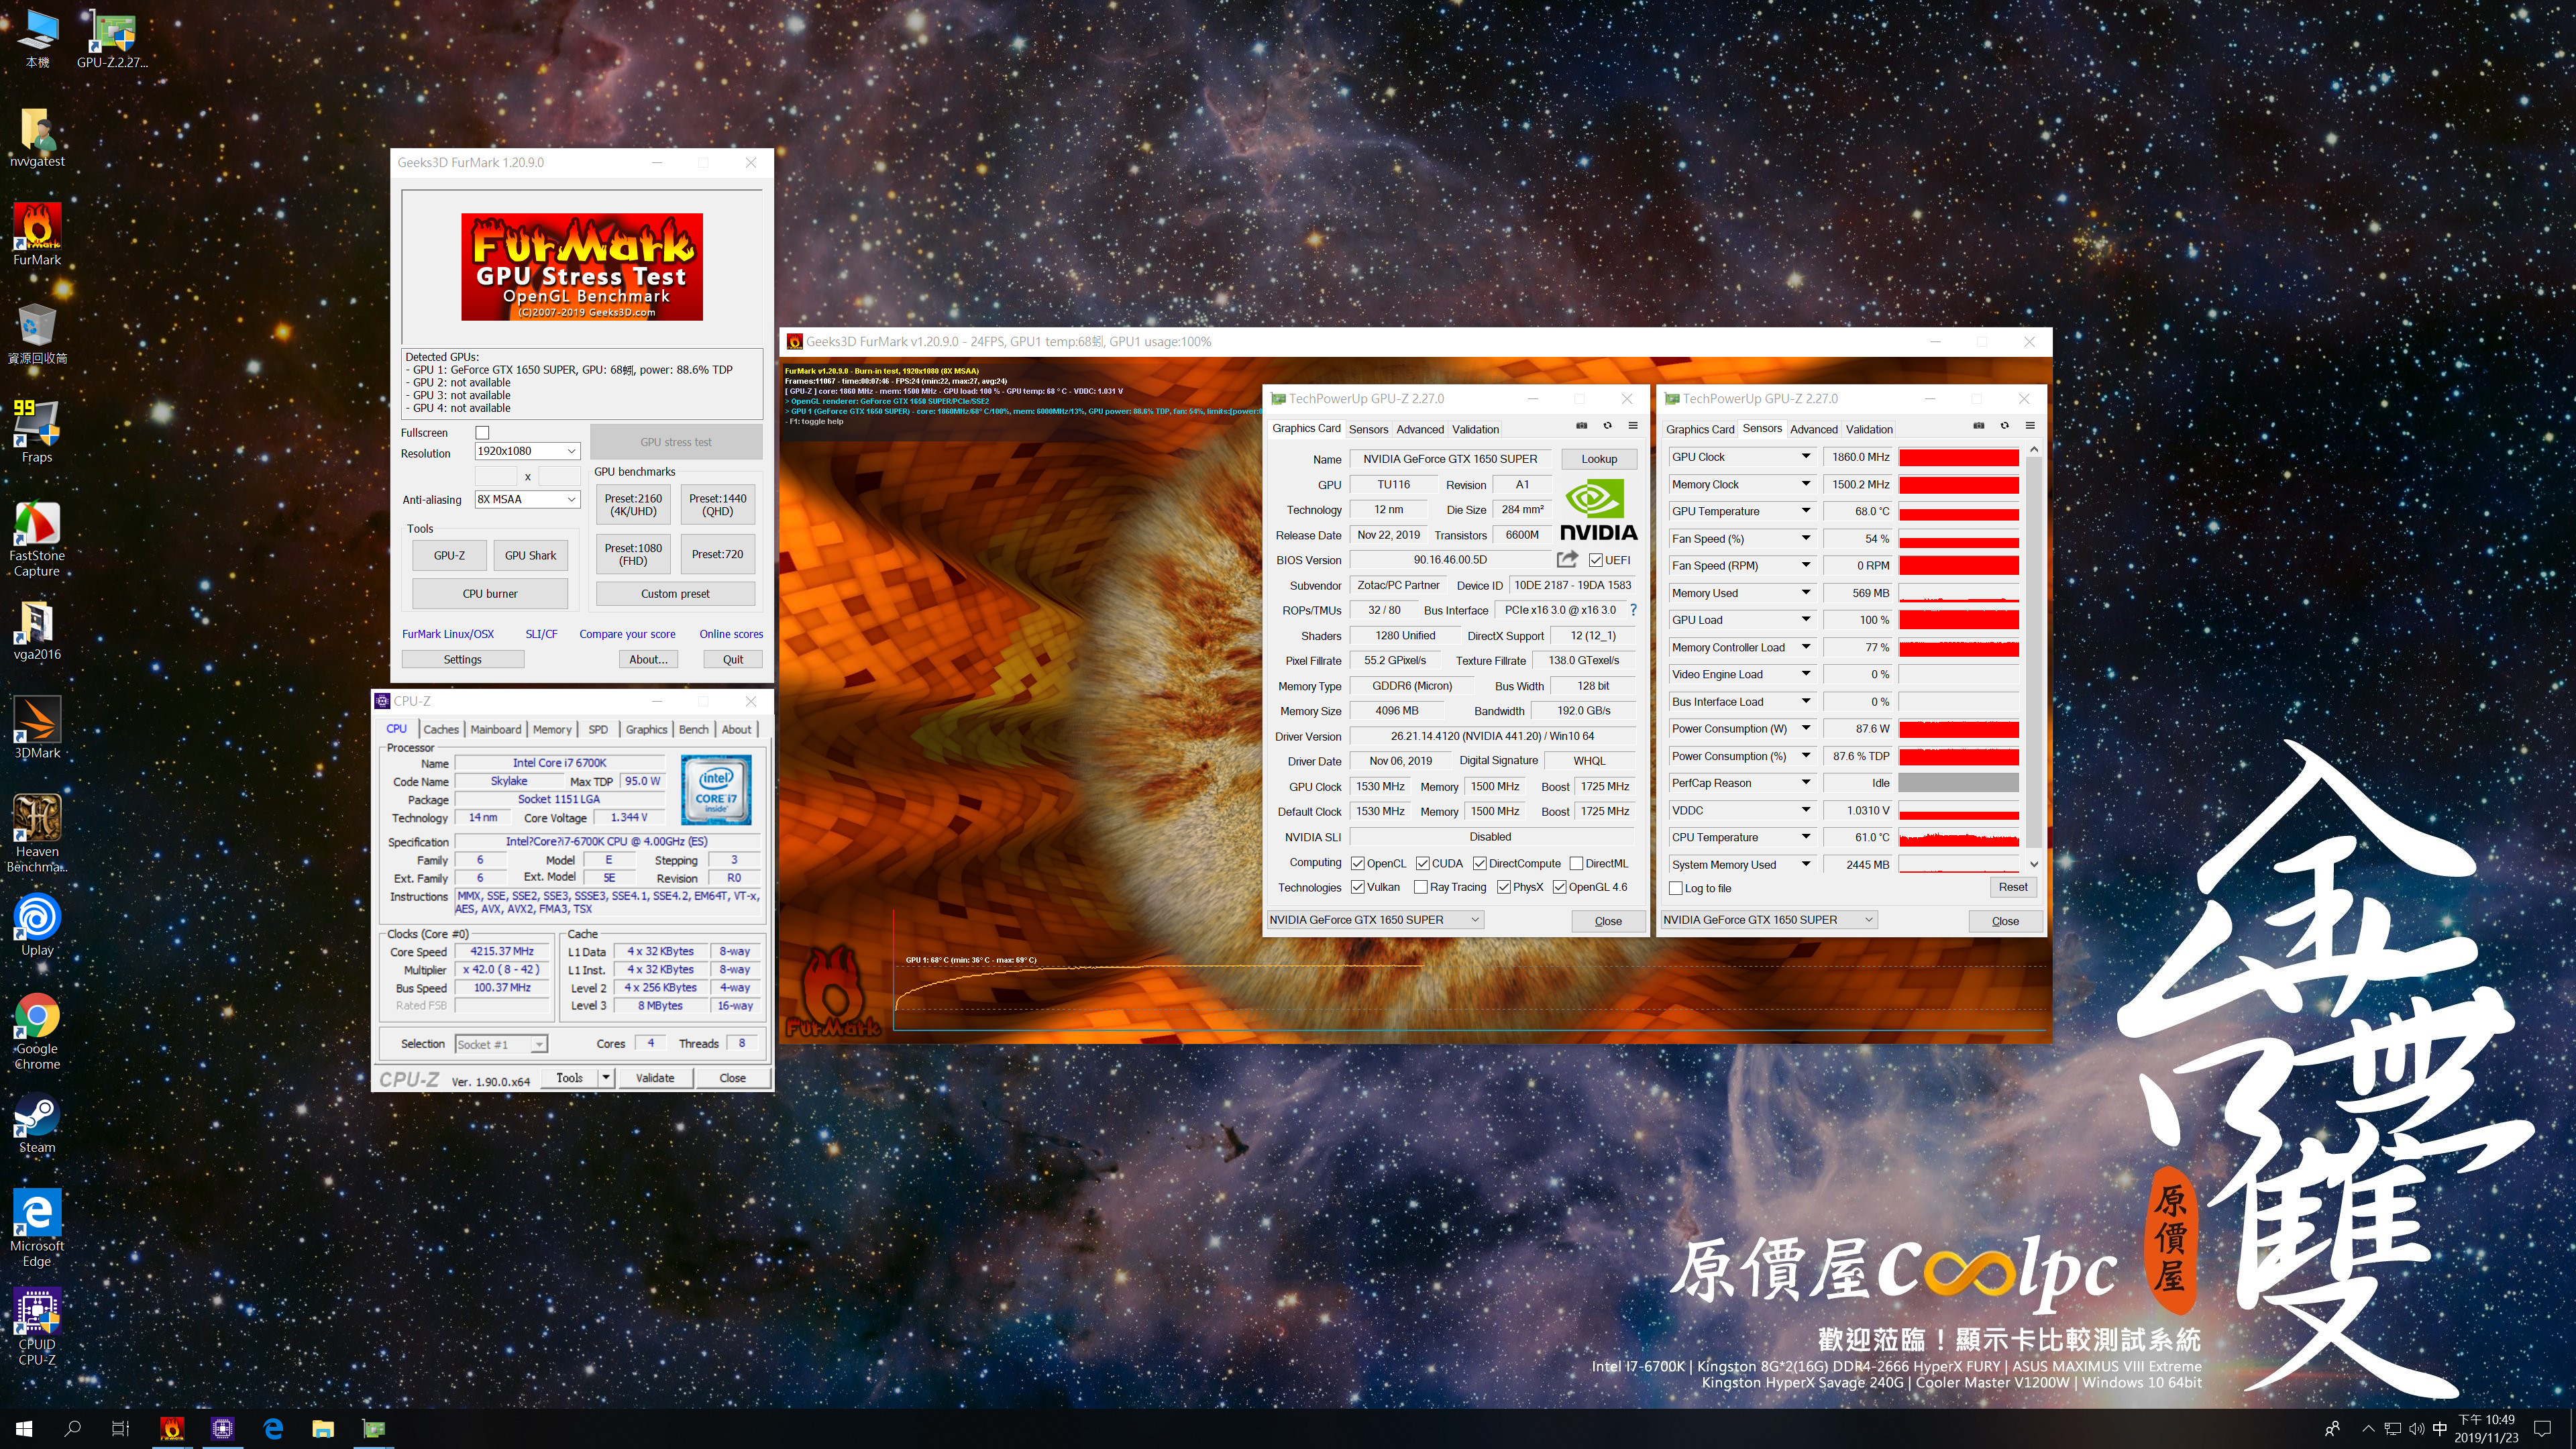Screen dimensions: 2576x1449
Task: Toggle the OpenCL checkbox in GPU-Z
Action: (1358, 863)
